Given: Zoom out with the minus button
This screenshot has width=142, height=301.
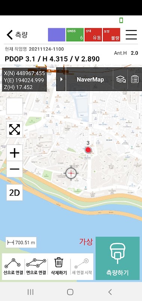Looking at the screenshot, I should point(15,169).
